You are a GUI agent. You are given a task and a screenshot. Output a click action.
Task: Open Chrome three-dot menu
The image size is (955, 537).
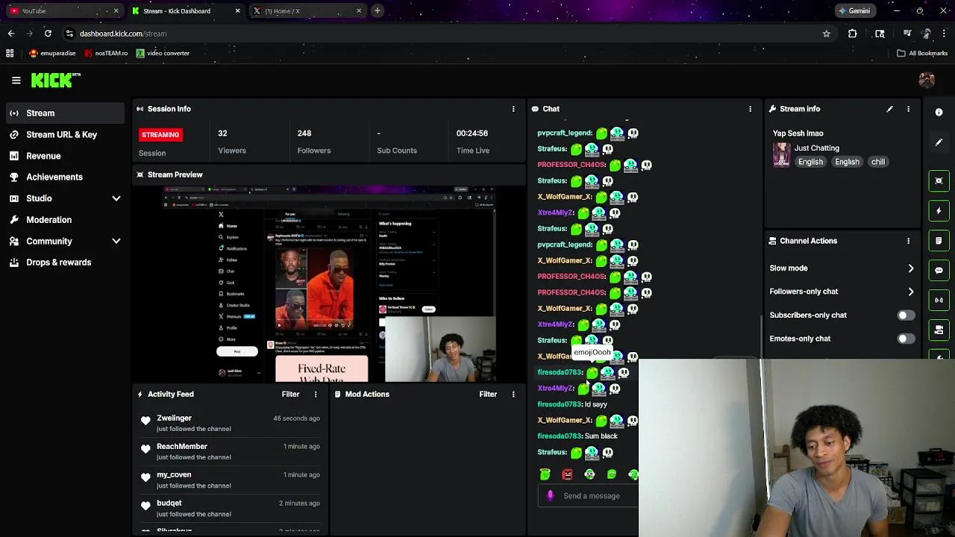tap(944, 34)
